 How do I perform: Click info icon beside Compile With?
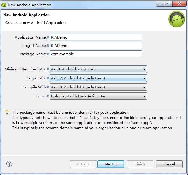(x=48, y=87)
